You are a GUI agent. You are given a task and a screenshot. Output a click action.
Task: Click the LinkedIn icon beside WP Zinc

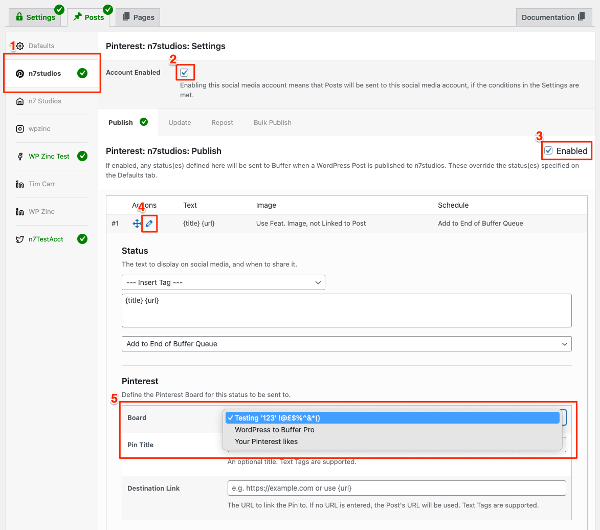(x=20, y=212)
